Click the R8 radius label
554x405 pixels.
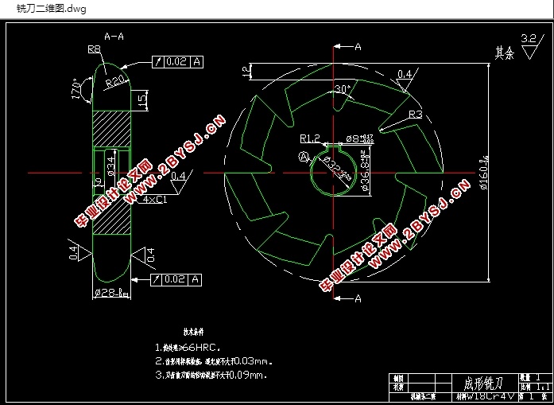(94, 49)
